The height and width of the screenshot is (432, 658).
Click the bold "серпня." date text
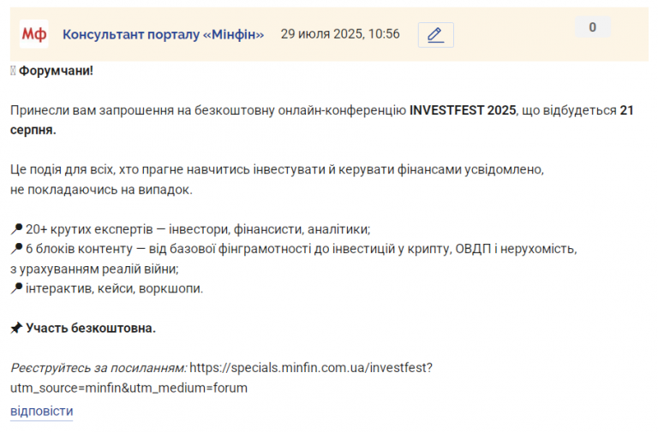(x=33, y=130)
